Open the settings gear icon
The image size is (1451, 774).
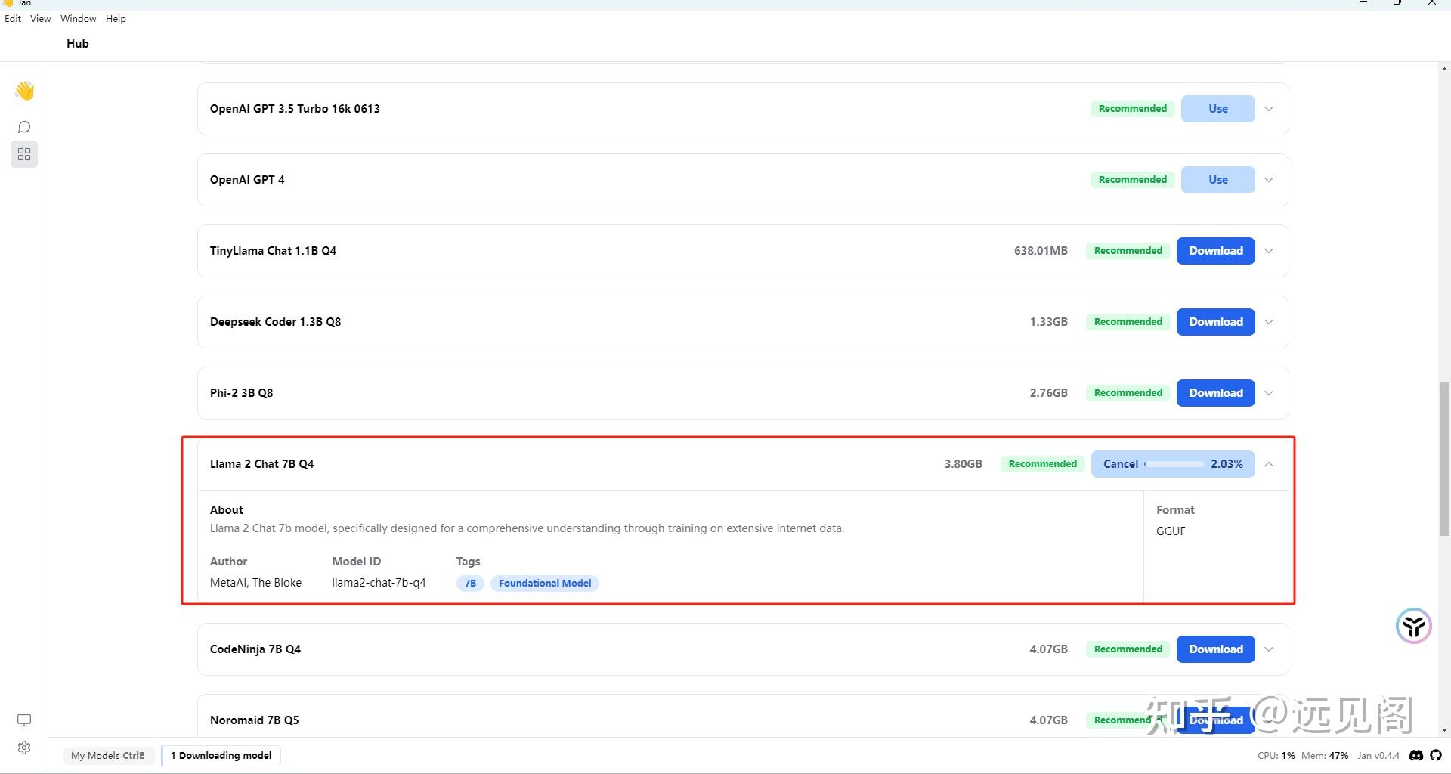pos(24,748)
